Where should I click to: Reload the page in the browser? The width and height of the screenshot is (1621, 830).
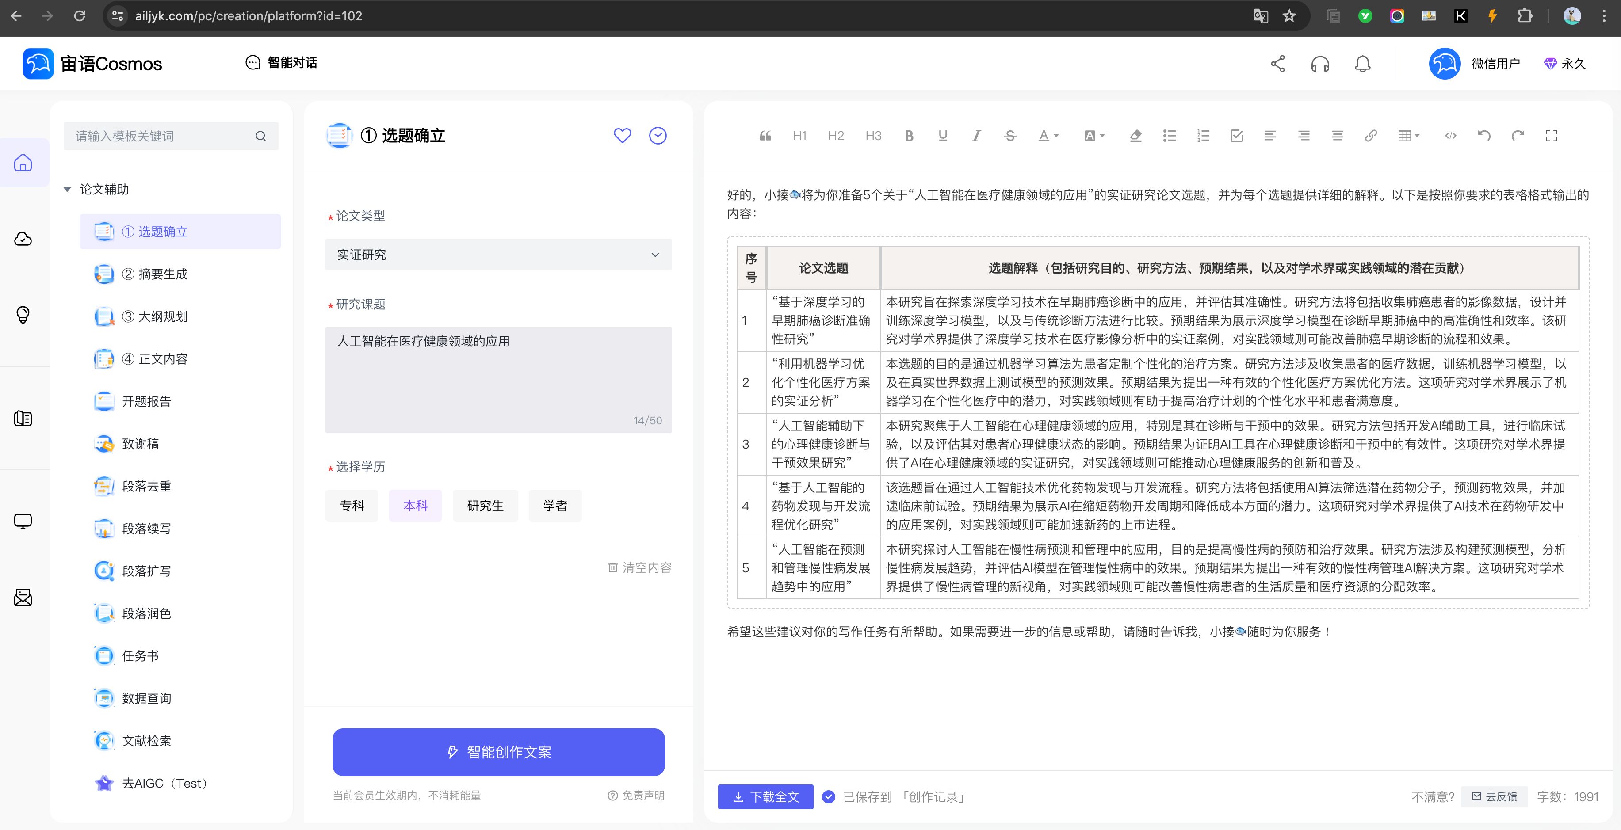[x=79, y=16]
